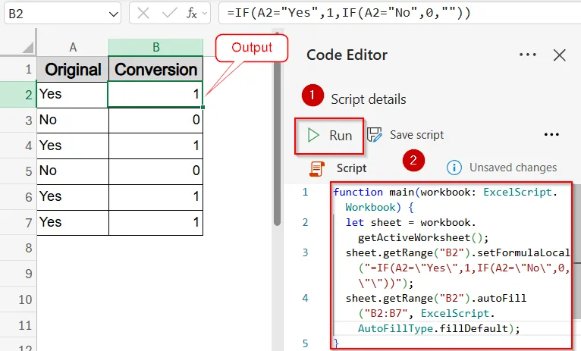581x351 pixels.
Task: Select row 3 header
Action: tap(18, 121)
